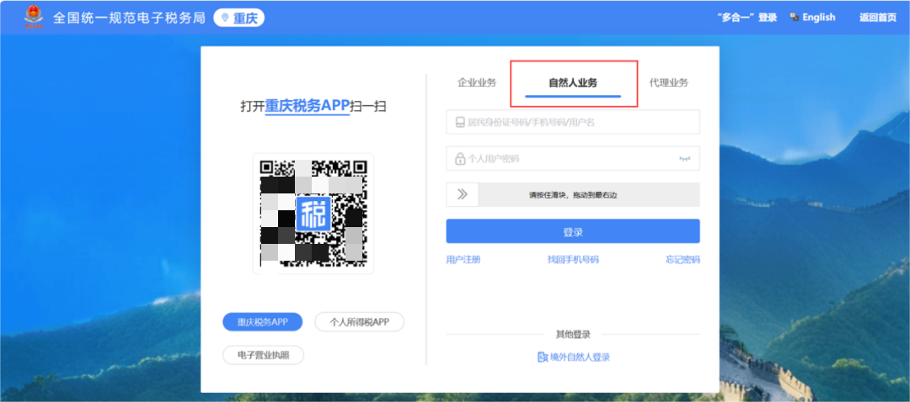Click the 忘记密码 link

[682, 260]
